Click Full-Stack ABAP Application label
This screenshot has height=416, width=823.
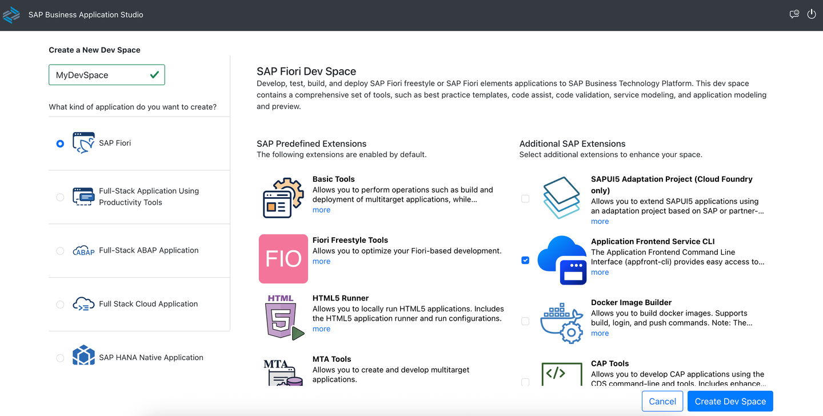[x=149, y=250]
